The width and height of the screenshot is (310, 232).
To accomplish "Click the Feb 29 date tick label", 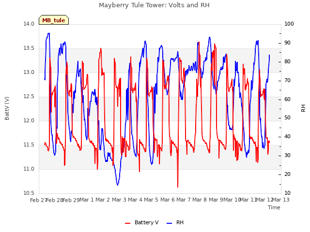I will (x=71, y=200).
